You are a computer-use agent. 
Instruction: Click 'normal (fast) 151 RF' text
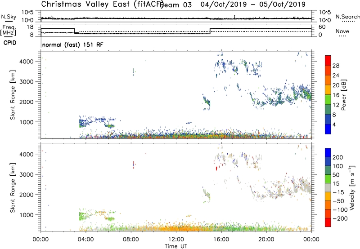click(x=73, y=44)
